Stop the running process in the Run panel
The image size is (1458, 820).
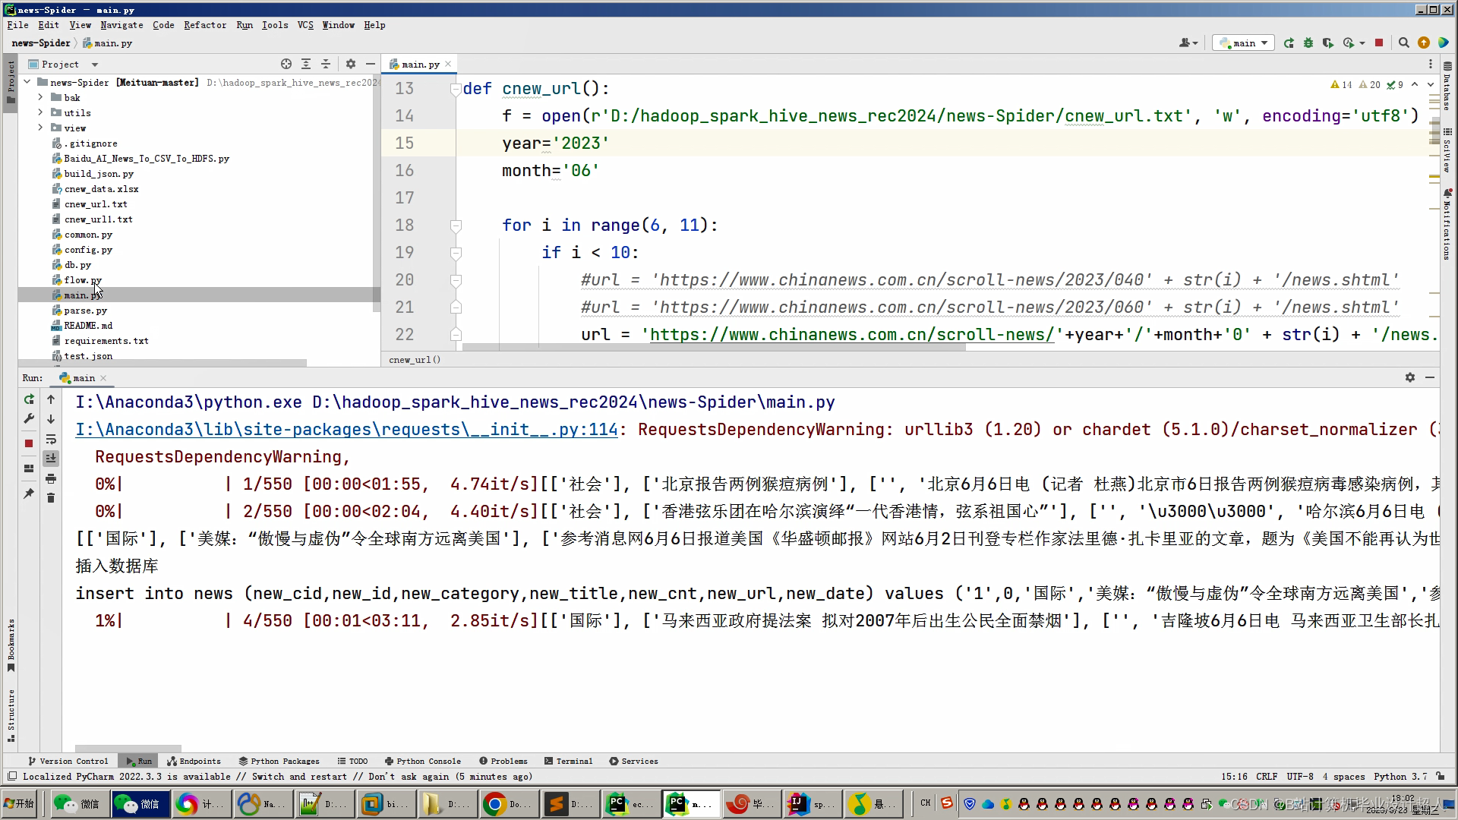29,443
